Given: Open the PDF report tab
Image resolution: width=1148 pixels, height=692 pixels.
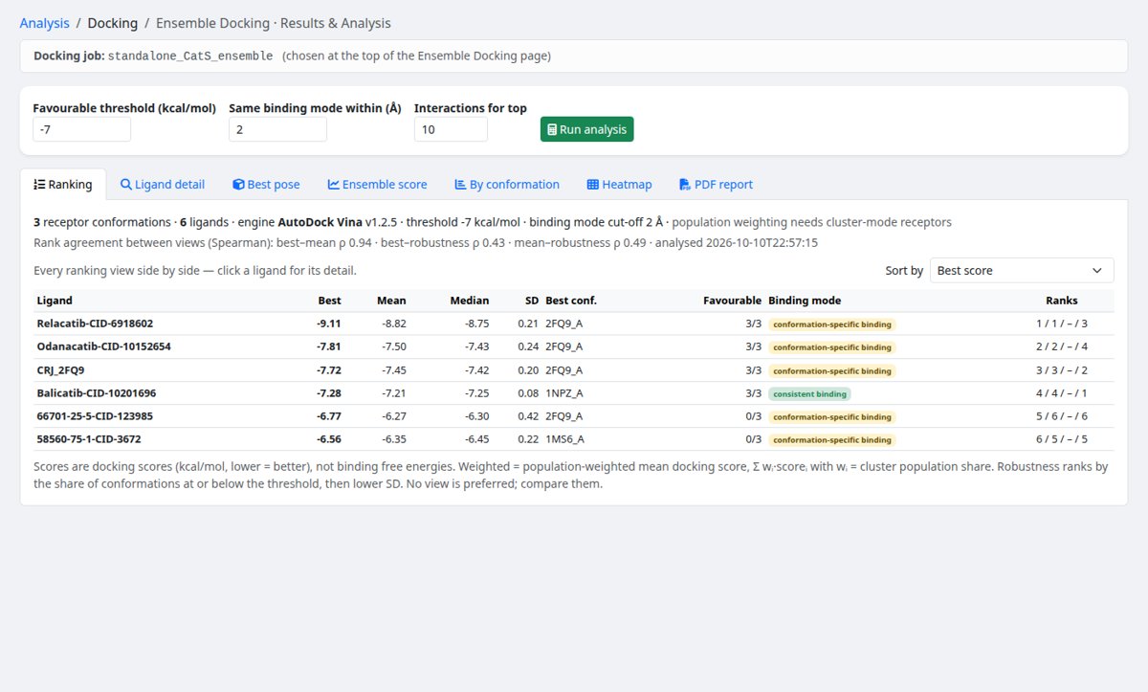Looking at the screenshot, I should 716,185.
